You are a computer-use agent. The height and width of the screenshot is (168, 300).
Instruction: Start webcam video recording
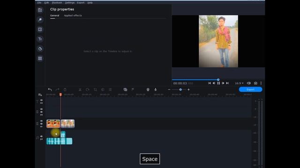click(x=148, y=90)
